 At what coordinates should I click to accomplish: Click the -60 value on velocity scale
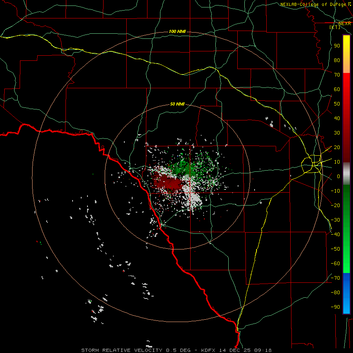(x=335, y=264)
